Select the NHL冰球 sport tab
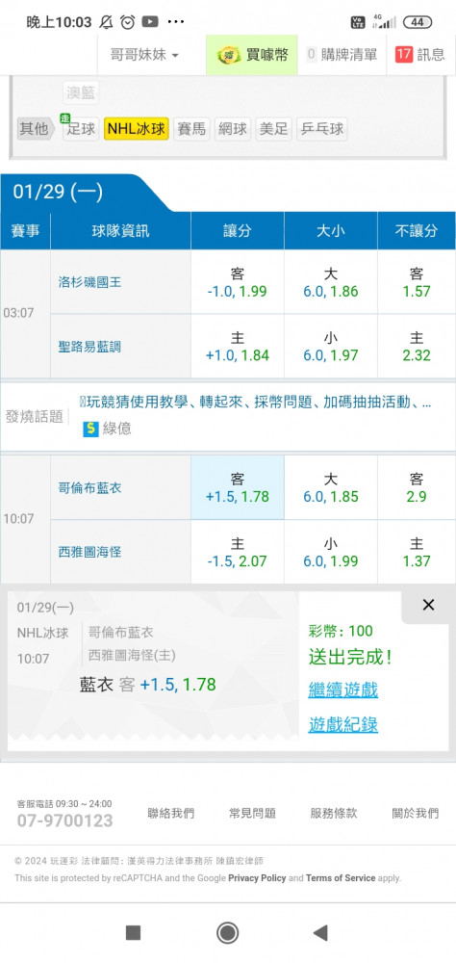456x963 pixels. [137, 129]
